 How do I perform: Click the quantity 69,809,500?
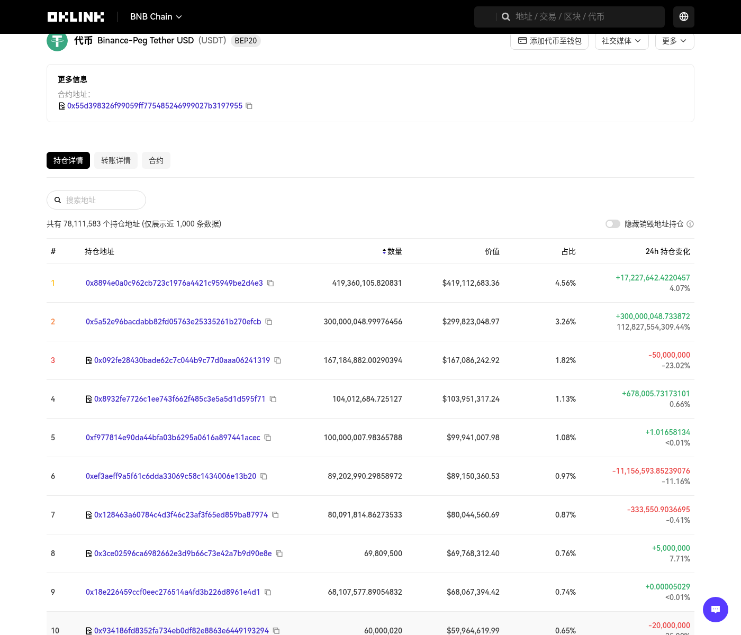[x=383, y=554]
